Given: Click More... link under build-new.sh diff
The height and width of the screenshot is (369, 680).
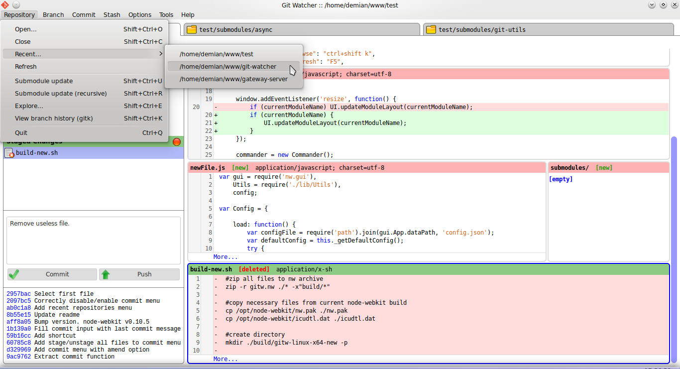Looking at the screenshot, I should 226,359.
